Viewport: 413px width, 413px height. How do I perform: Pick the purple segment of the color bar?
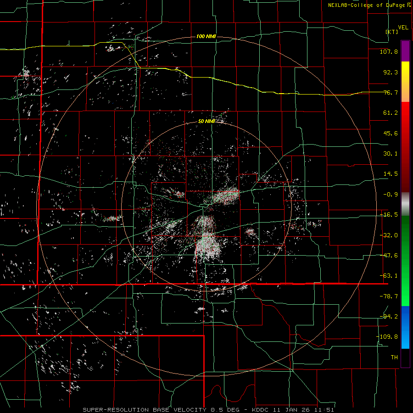(405, 51)
